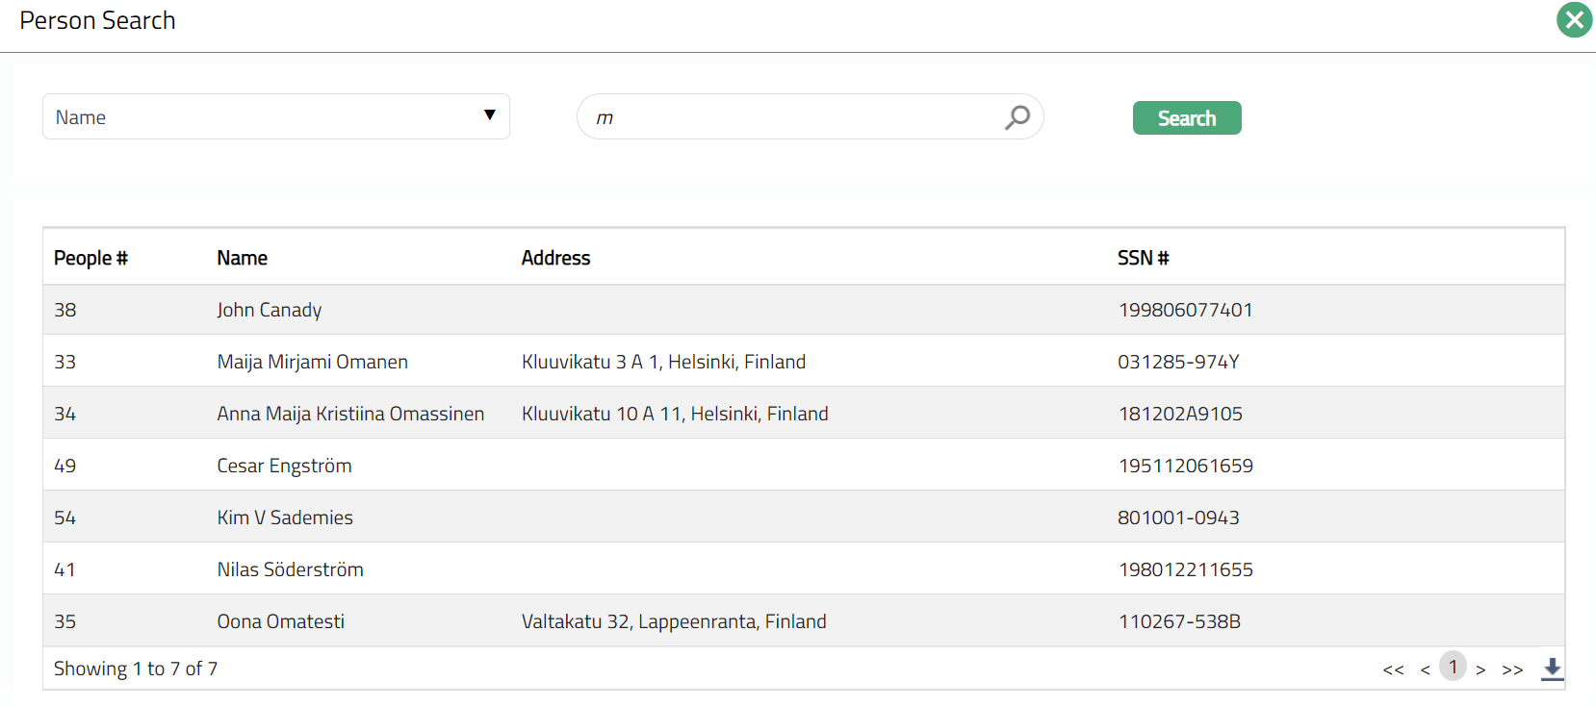Select the Kim V Sademies row

click(285, 518)
